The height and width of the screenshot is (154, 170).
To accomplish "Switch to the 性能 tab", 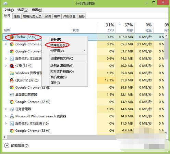I will (x=17, y=16).
